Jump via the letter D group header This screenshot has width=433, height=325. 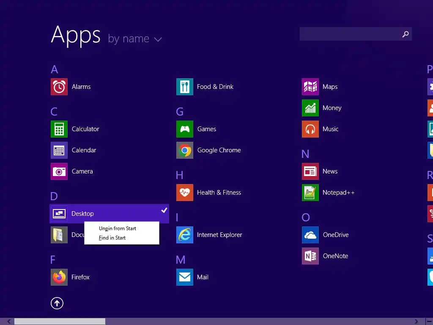point(54,196)
